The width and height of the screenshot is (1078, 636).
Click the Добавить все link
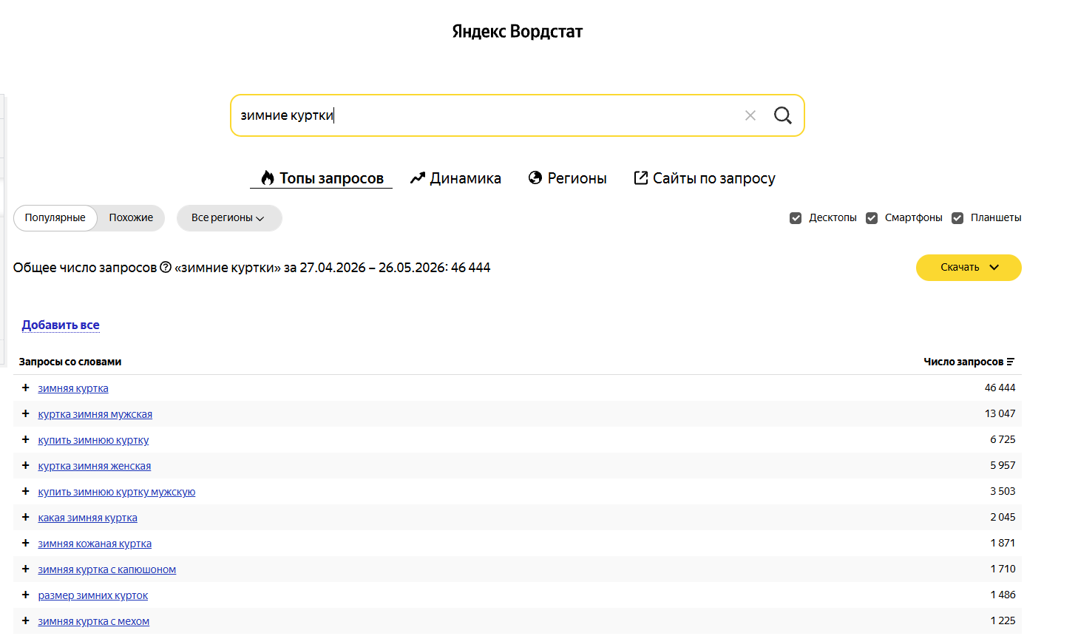click(x=61, y=325)
